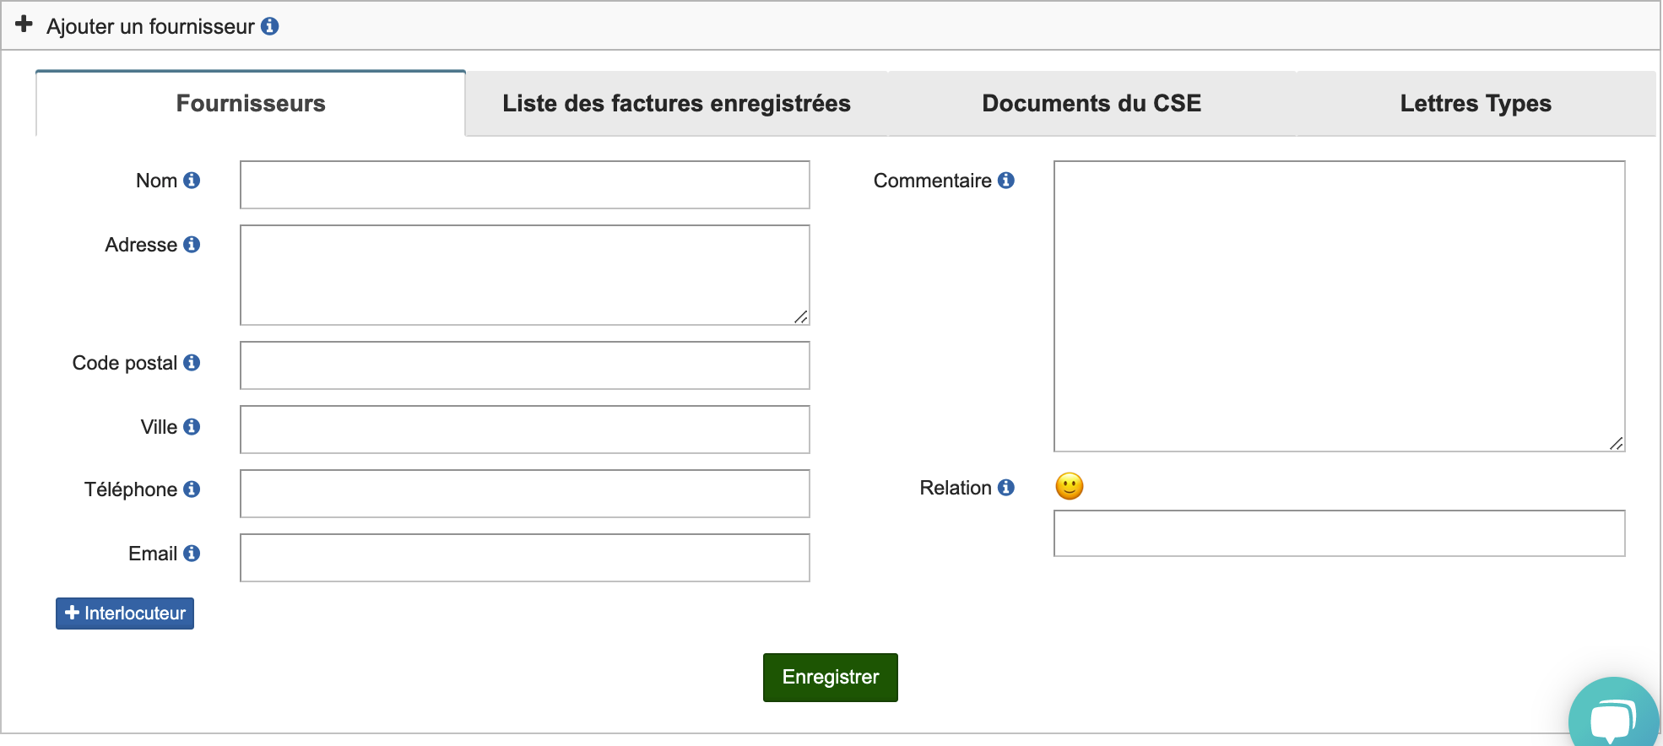Collapse the Ajouter un fournisseur section

24,24
